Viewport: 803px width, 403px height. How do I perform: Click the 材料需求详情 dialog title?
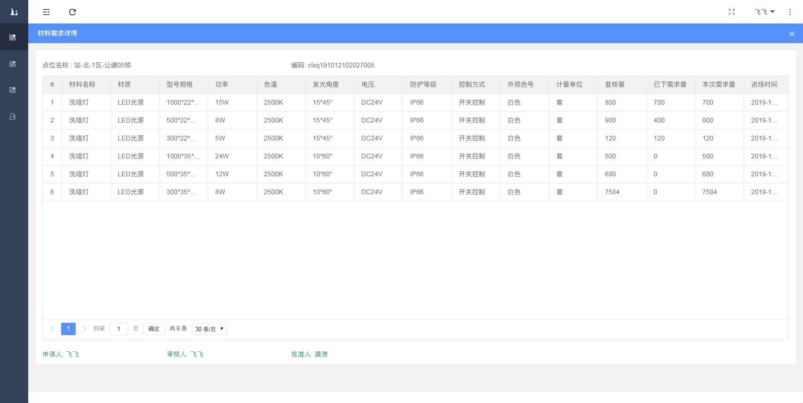click(57, 33)
